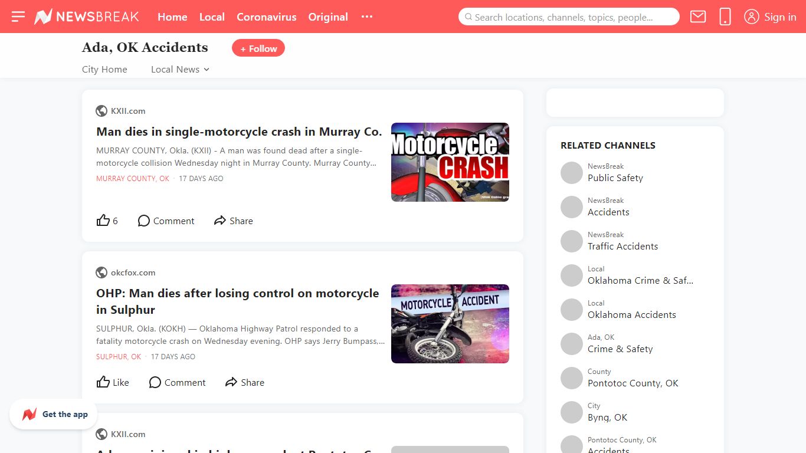The width and height of the screenshot is (806, 453).
Task: Click search magnifier icon
Action: click(469, 17)
